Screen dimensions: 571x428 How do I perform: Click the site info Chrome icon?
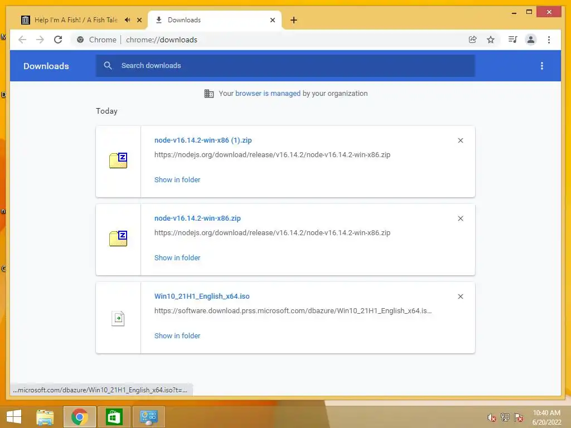(x=80, y=40)
